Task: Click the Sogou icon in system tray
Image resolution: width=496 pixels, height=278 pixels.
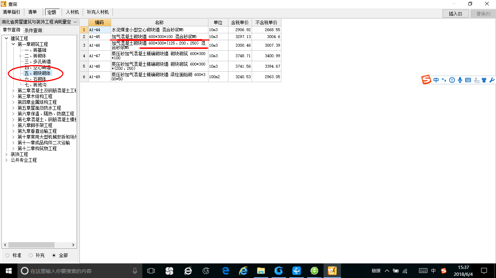Action: click(444, 271)
